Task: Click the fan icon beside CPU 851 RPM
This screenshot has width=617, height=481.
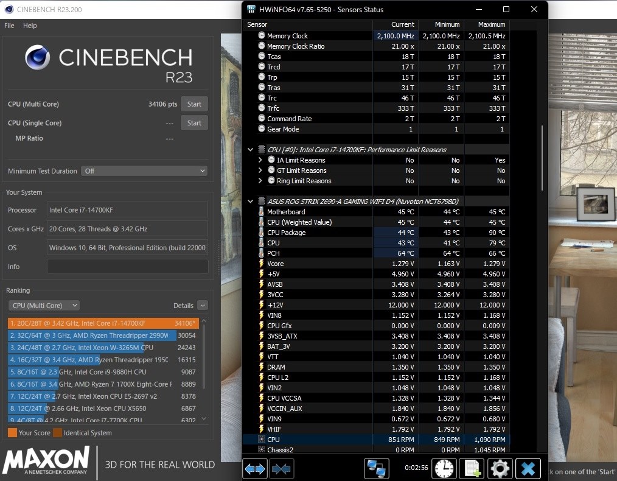Action: point(261,440)
